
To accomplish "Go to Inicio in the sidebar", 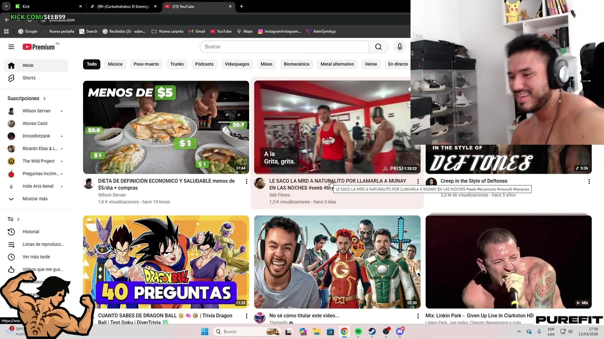I will [x=36, y=65].
